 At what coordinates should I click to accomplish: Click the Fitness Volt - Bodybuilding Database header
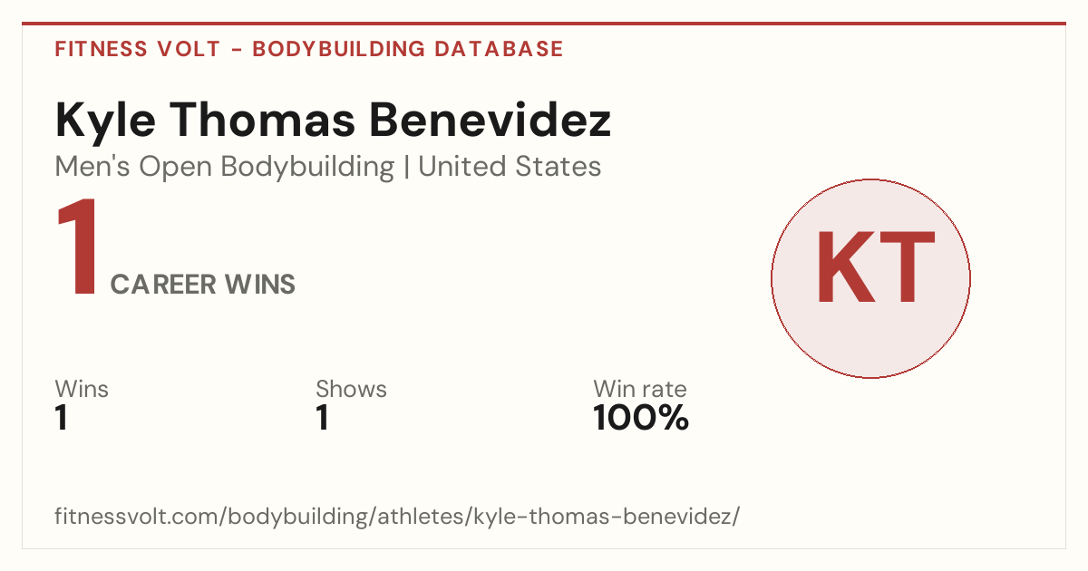(309, 49)
